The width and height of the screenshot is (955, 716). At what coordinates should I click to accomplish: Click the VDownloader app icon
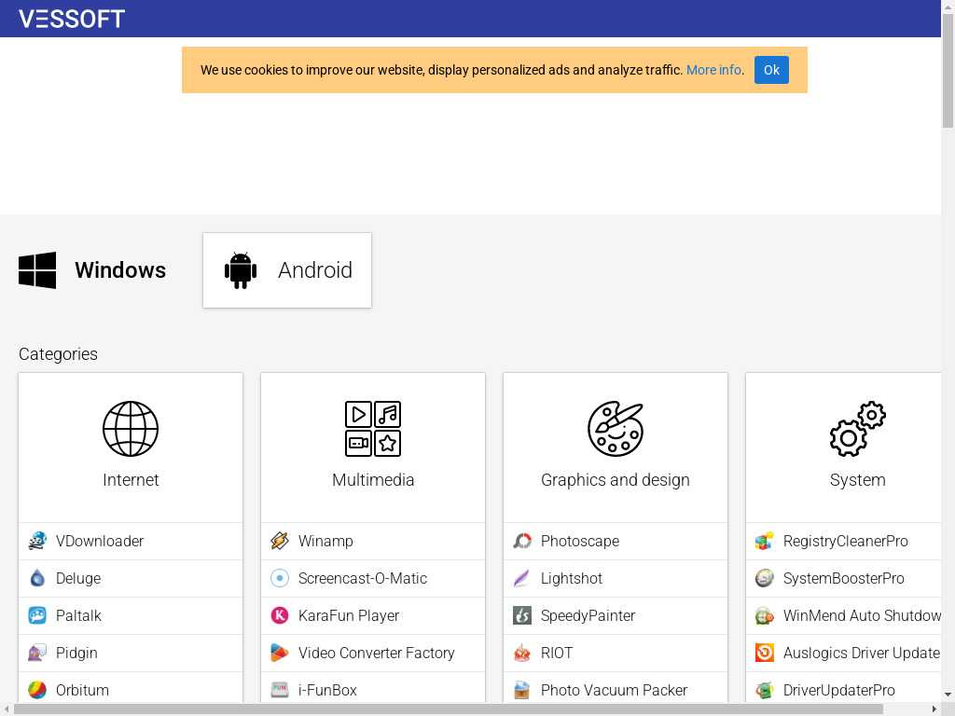pyautogui.click(x=37, y=541)
